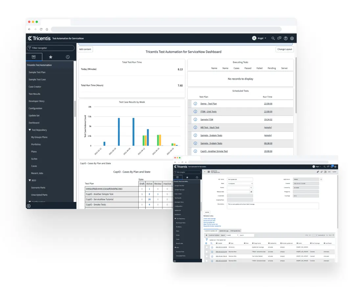Open the info icon for Sample ITSM
The width and height of the screenshot is (355, 296).
coord(195,119)
